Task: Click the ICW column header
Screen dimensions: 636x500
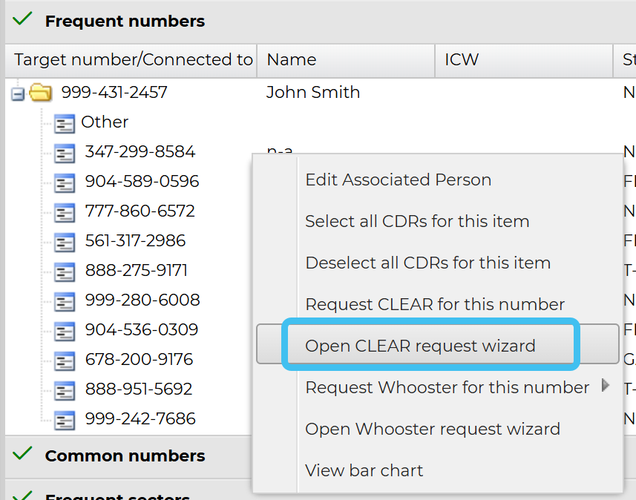Action: pos(462,60)
